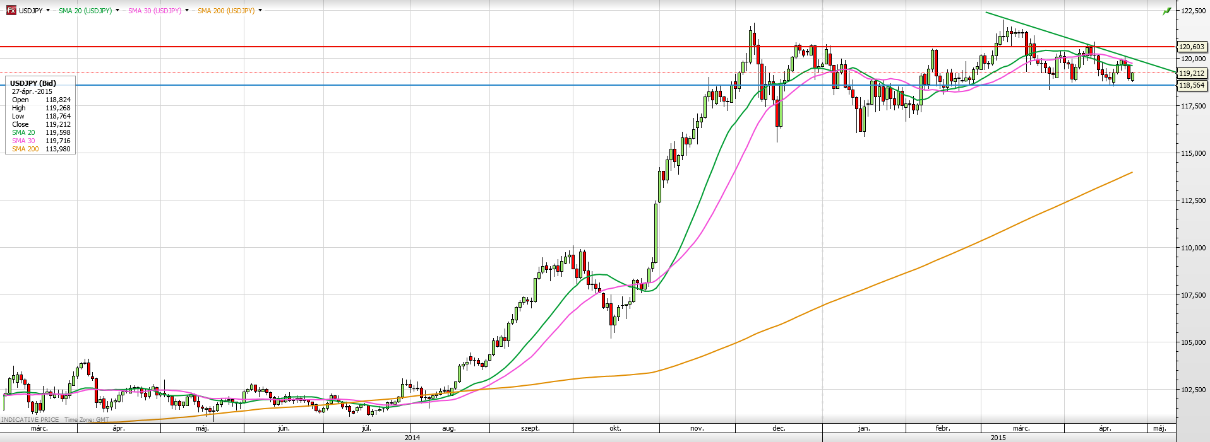Click the jan. month label
1210x442 pixels.
(864, 428)
